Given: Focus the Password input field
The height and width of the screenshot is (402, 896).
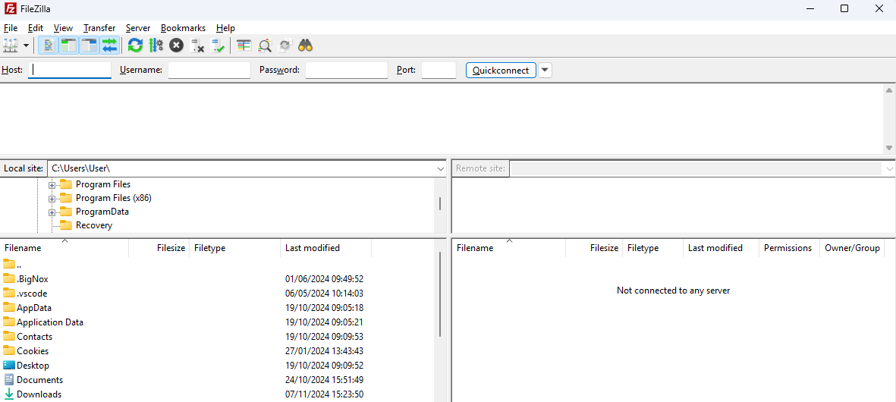Looking at the screenshot, I should [x=347, y=71].
